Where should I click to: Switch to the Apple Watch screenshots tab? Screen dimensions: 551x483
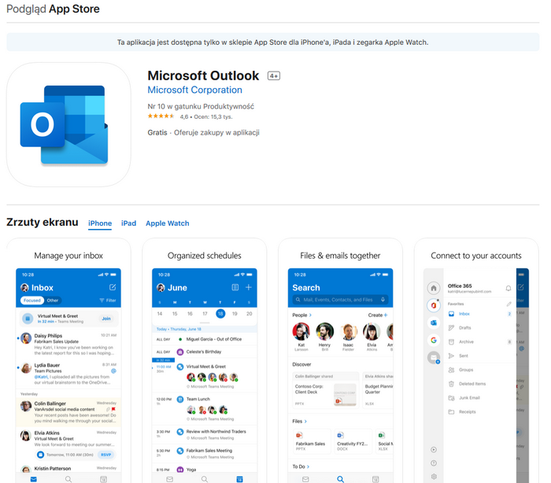pos(167,223)
